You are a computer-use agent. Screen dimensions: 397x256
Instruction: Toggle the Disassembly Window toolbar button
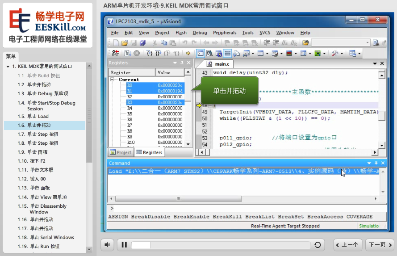(x=209, y=53)
